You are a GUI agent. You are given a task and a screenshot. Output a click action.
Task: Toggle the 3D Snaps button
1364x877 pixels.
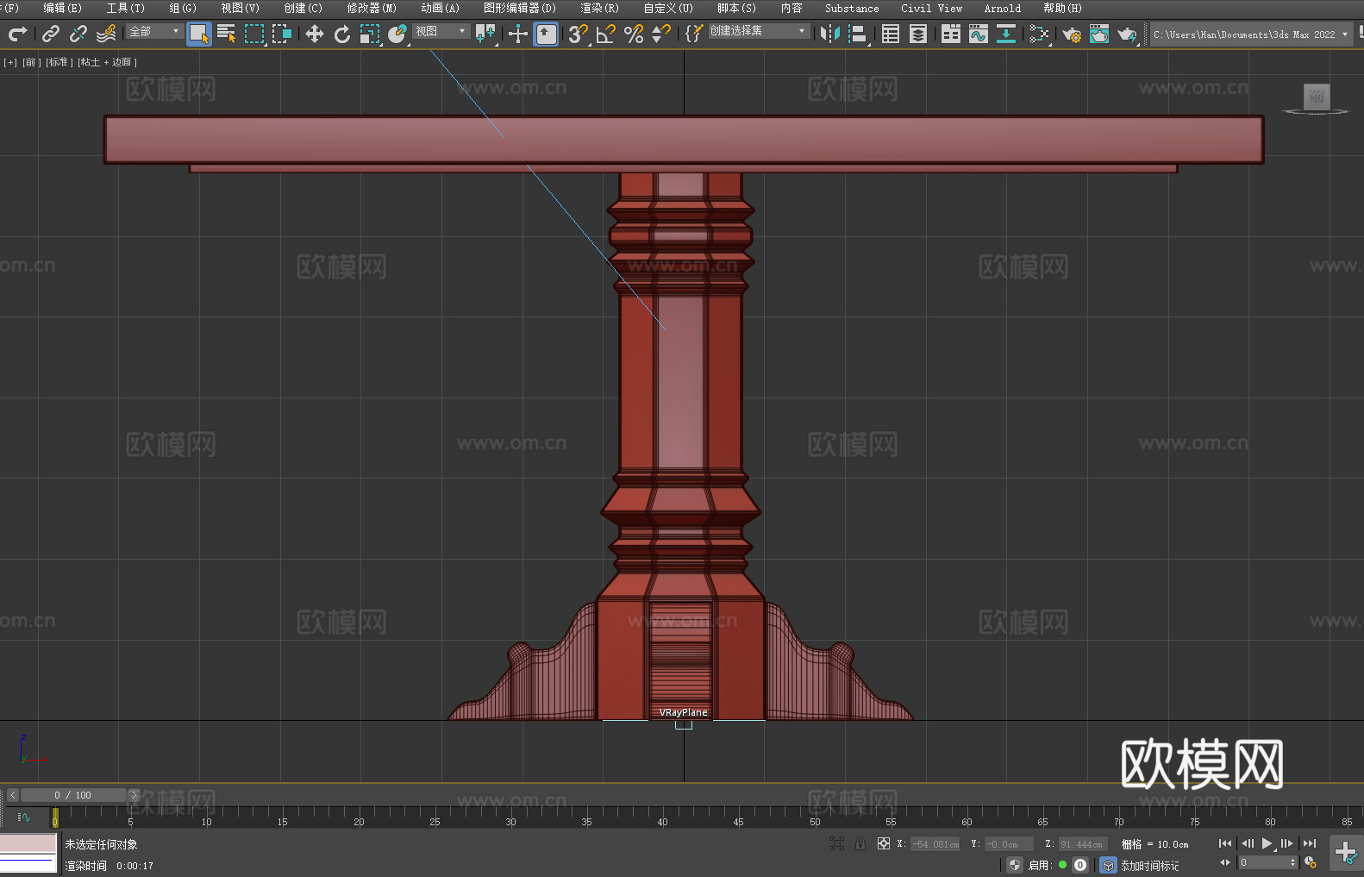[x=577, y=34]
